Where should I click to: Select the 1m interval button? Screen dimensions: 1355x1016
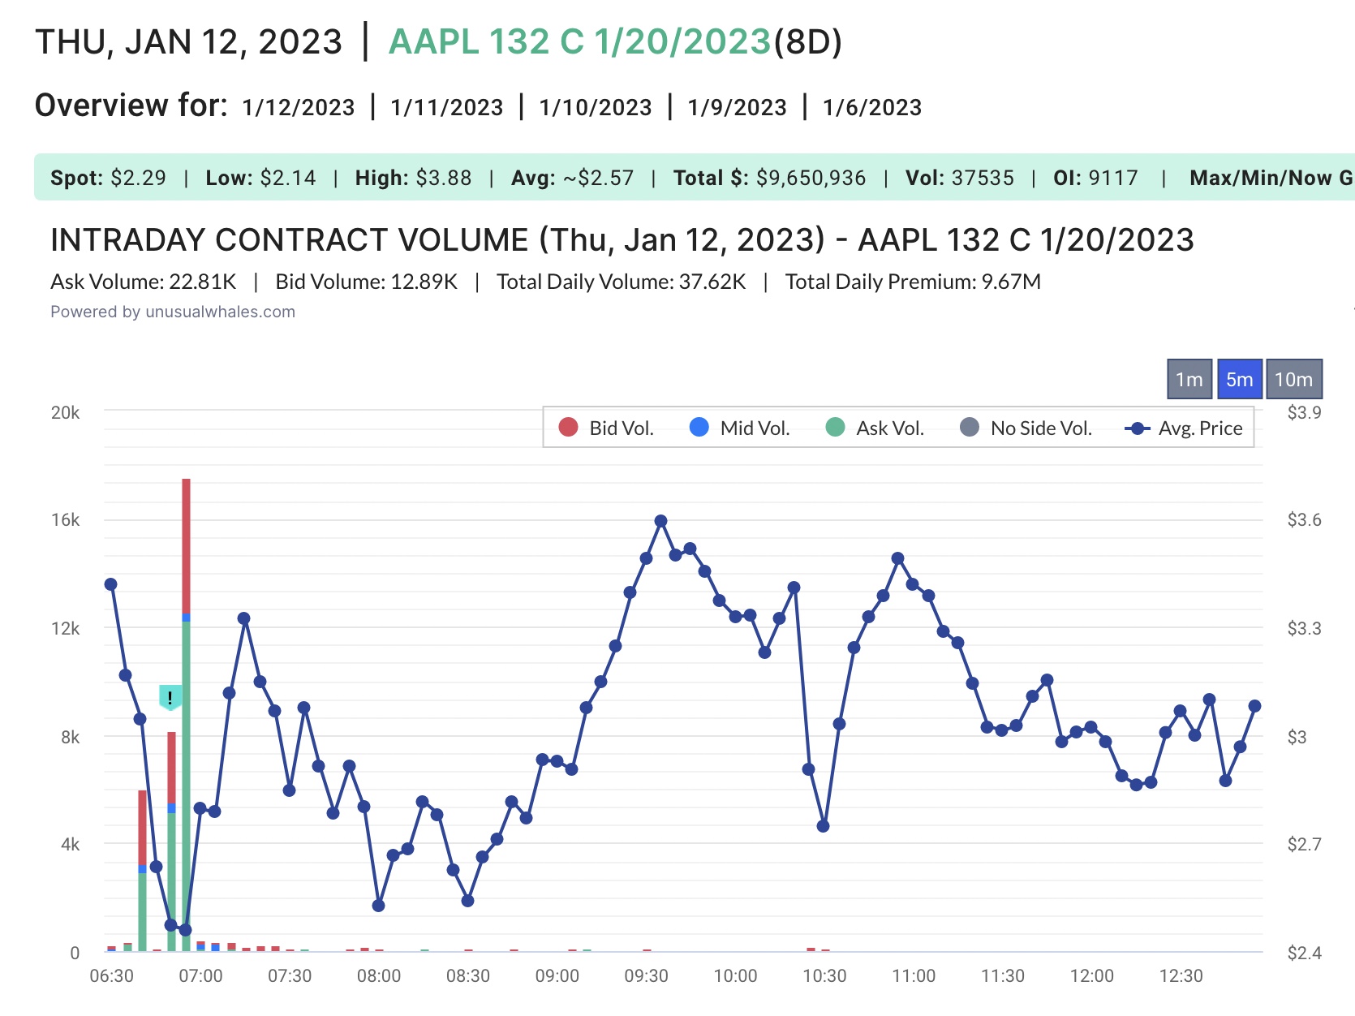coord(1189,379)
